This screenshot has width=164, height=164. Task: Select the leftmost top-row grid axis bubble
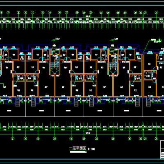click(x=1, y=13)
